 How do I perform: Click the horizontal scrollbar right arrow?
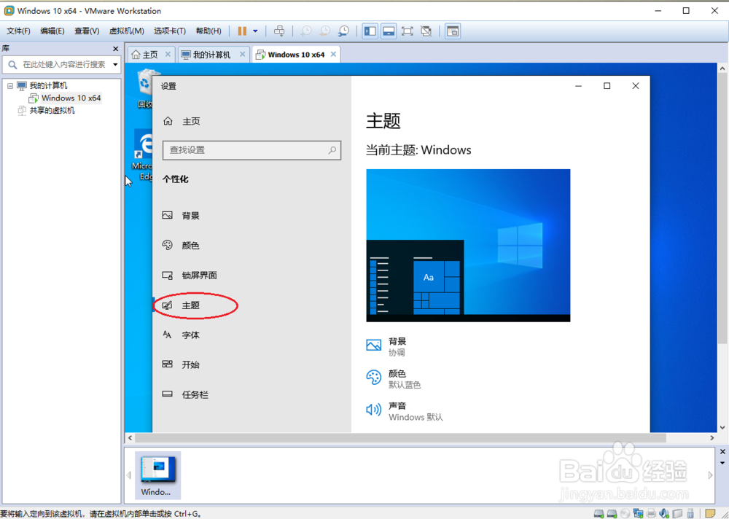click(712, 438)
